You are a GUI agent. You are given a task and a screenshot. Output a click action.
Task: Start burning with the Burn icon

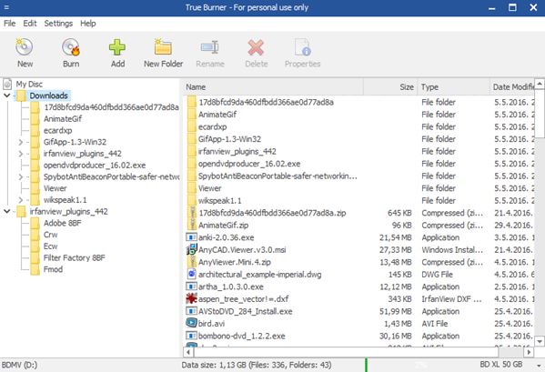tap(71, 47)
